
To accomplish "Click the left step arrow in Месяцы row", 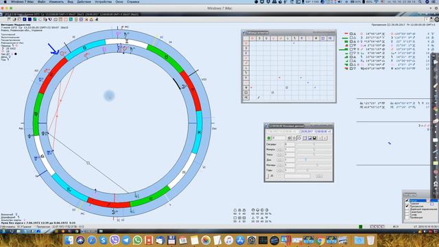I will pos(278,165).
